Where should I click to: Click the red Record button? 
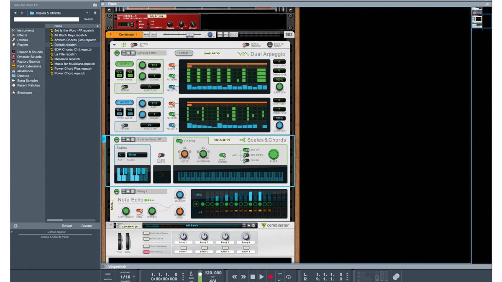(x=271, y=277)
